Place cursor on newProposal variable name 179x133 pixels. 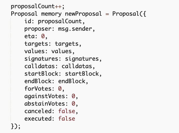coord(83,14)
